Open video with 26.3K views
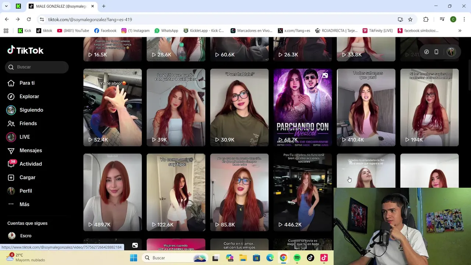Viewport: 471px width, 265px height. [302, 49]
